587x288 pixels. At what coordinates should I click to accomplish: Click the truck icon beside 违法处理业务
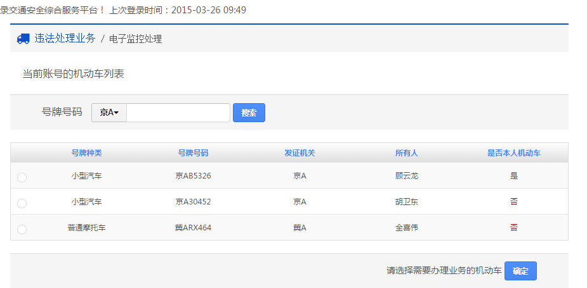click(x=23, y=39)
